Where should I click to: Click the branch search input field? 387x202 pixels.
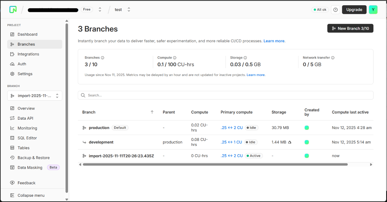point(226,95)
